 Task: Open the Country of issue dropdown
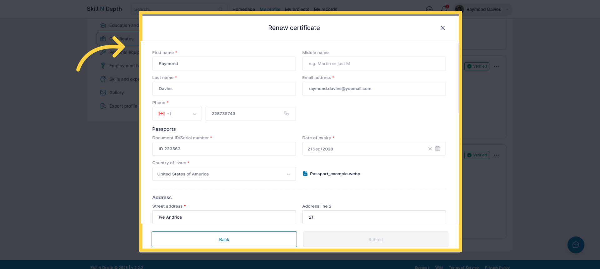tap(224, 174)
